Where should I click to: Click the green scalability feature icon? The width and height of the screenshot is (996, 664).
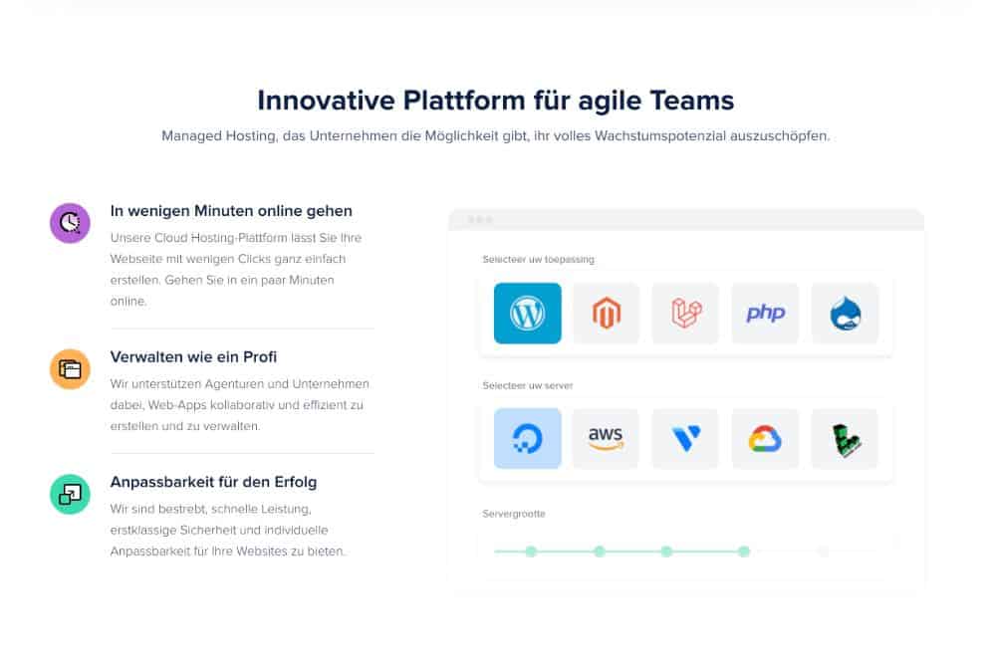coord(70,494)
